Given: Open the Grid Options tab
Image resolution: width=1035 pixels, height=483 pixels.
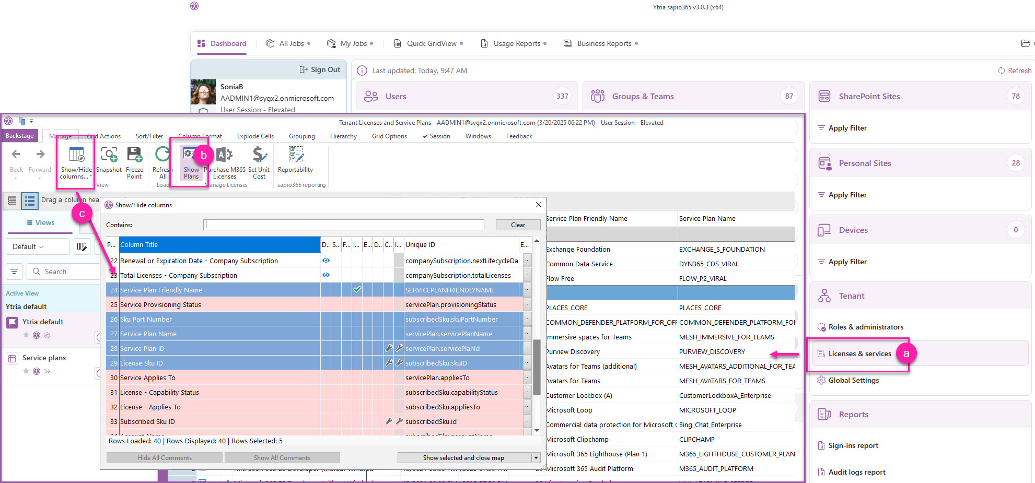Looking at the screenshot, I should (389, 136).
